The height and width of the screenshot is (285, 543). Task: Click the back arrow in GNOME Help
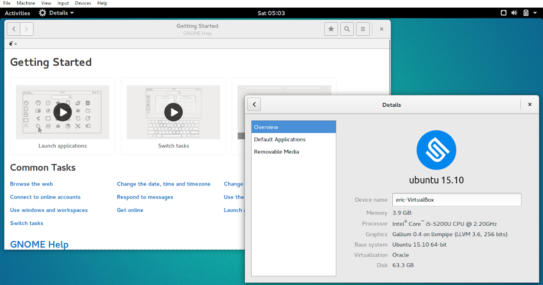[14, 29]
